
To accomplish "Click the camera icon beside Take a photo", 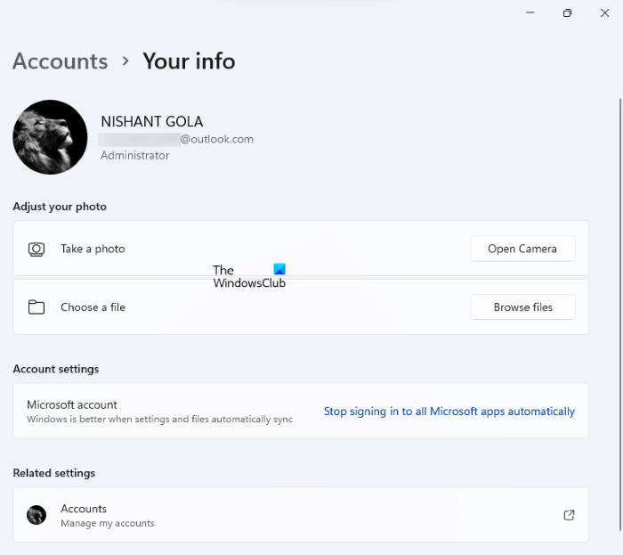I will pyautogui.click(x=36, y=249).
